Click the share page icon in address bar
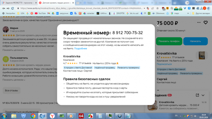This screenshot has height=119, width=212. click(x=152, y=8)
